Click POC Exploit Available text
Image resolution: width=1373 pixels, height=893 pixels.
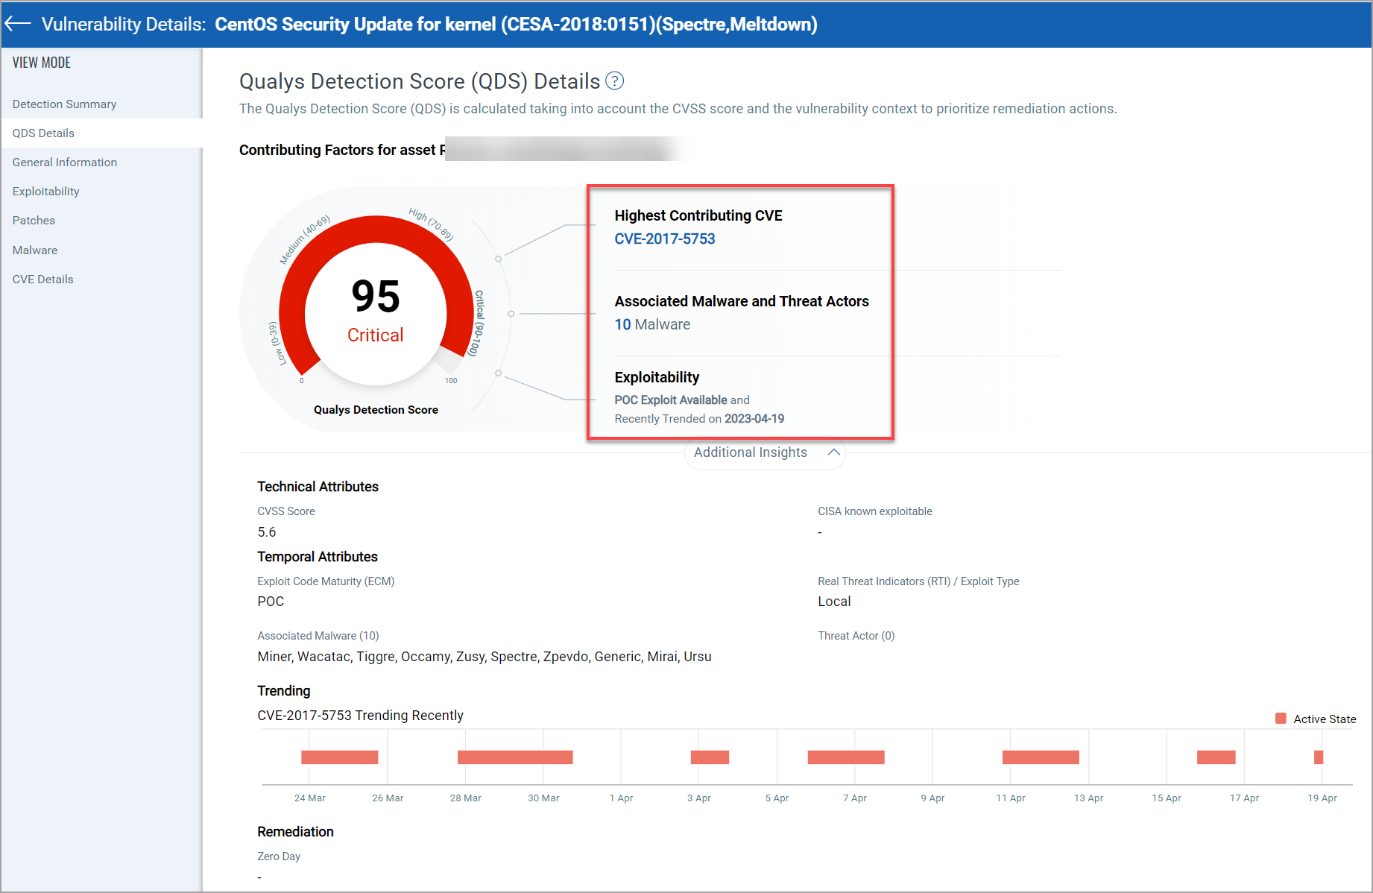[671, 400]
